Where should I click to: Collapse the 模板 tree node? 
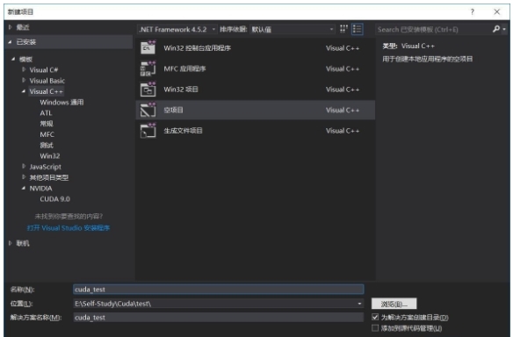click(x=13, y=59)
